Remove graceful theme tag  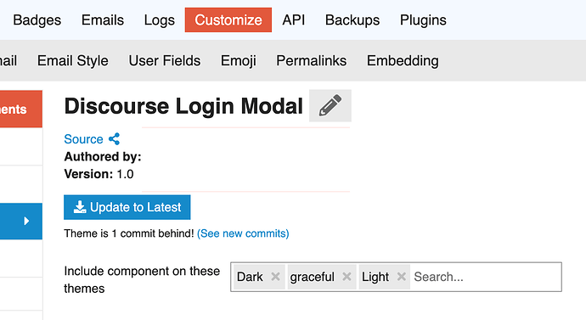click(347, 277)
